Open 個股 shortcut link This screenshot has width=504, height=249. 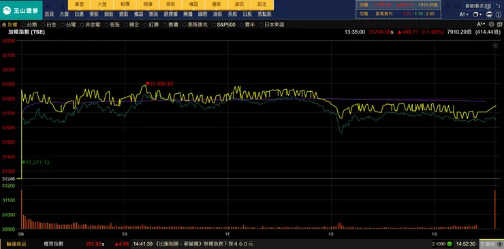(109, 14)
